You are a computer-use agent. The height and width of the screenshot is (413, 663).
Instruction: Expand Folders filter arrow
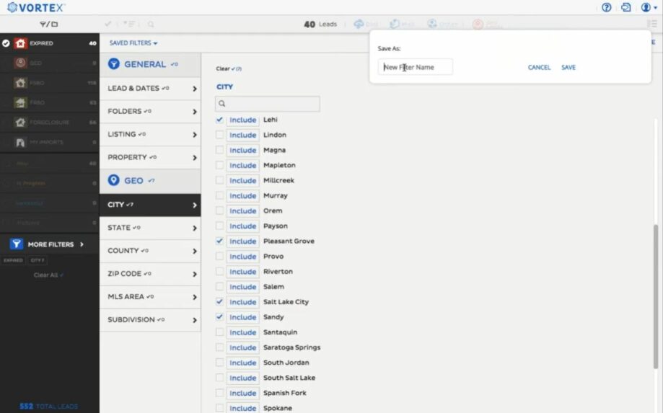[x=195, y=112]
